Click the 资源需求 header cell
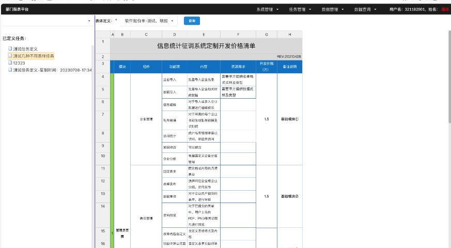The height and width of the screenshot is (248, 451). point(238,67)
